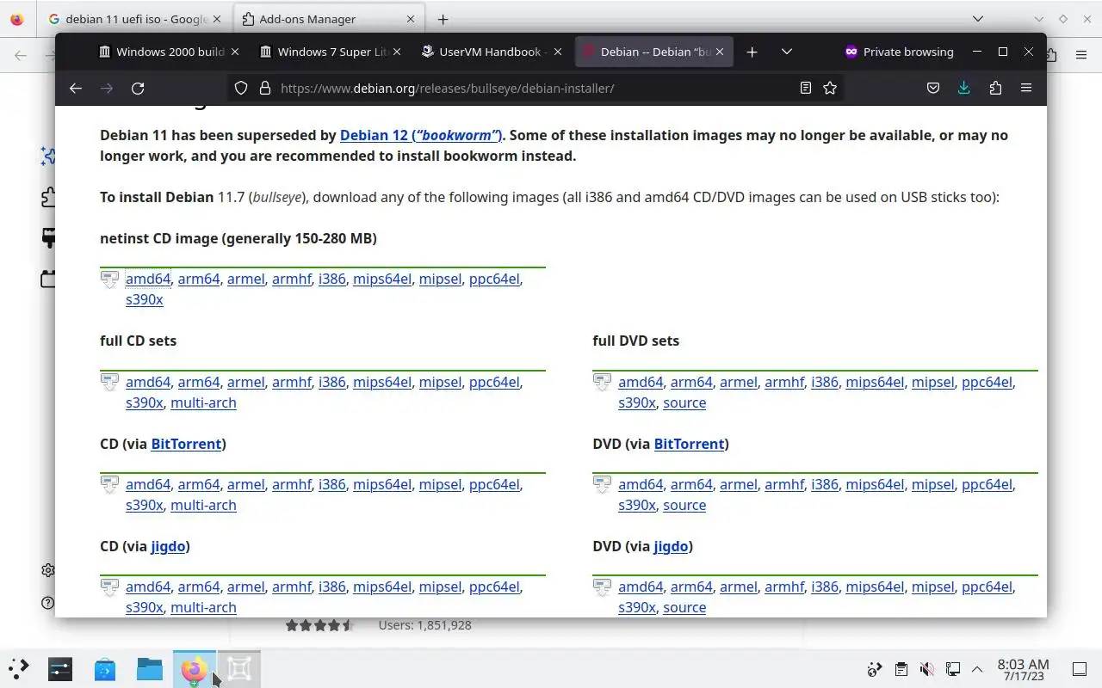This screenshot has height=688, width=1102.
Task: Open the hamburger menu of the background Firefox window
Action: click(x=1081, y=55)
